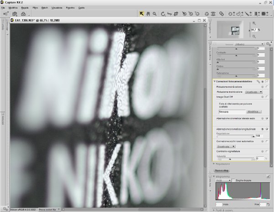
Task: Click the print/export tray toolbar icon
Action: tap(23, 14)
